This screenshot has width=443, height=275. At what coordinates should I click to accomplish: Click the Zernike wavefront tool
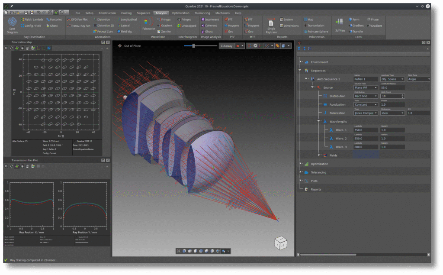[x=164, y=32]
